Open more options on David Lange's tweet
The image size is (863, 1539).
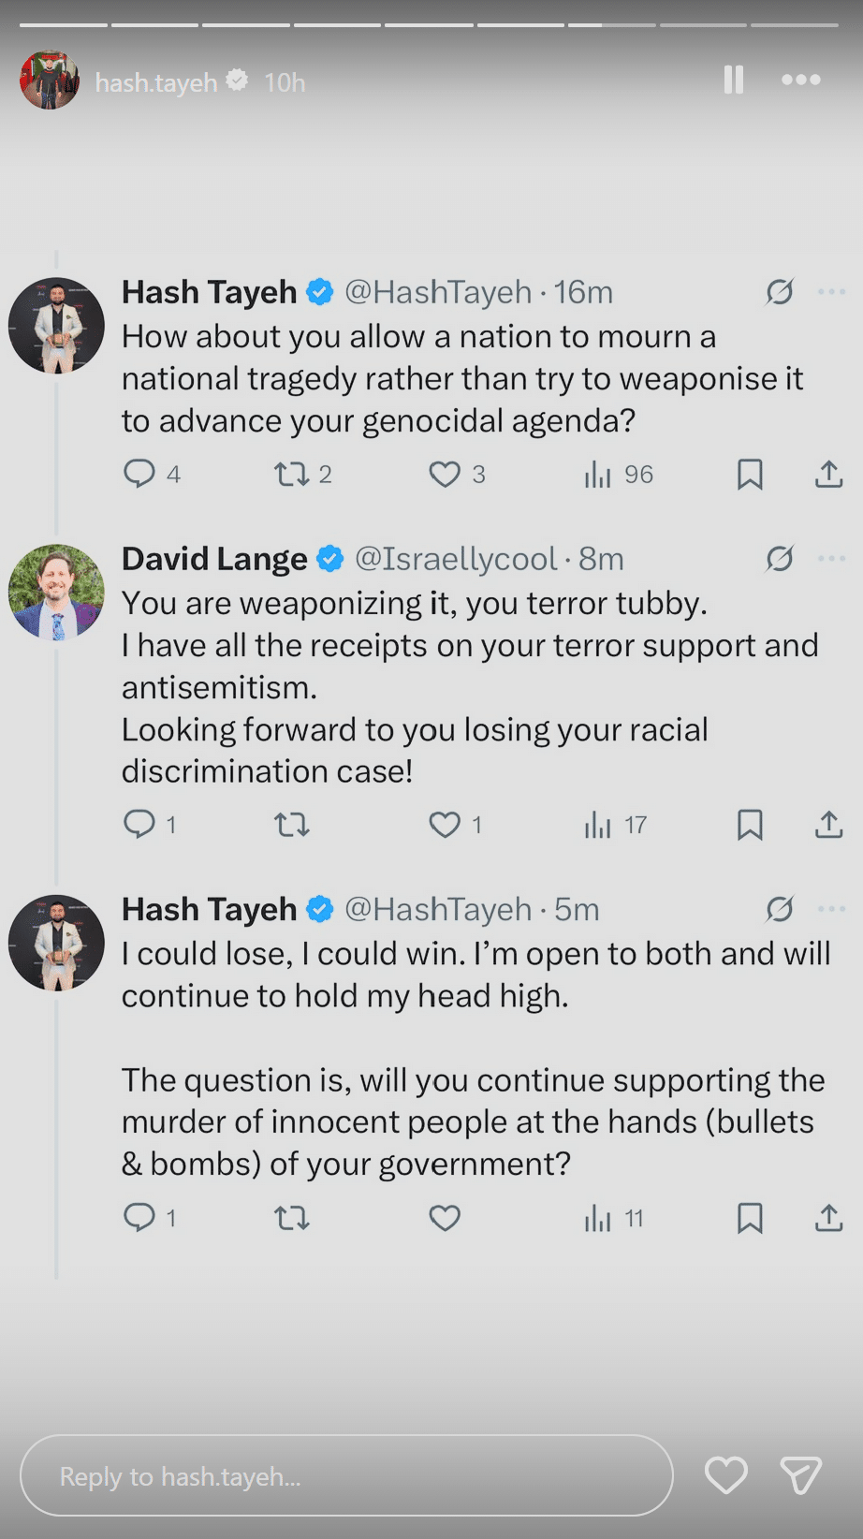click(x=831, y=559)
